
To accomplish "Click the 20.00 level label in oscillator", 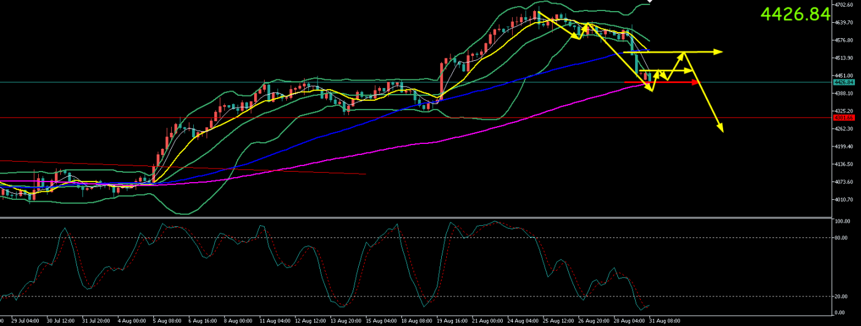I will pos(841,296).
